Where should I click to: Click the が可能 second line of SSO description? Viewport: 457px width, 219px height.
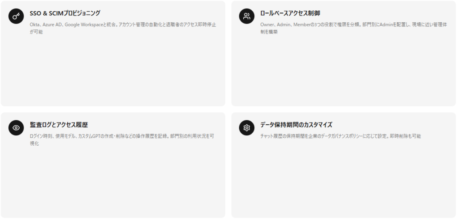(36, 32)
